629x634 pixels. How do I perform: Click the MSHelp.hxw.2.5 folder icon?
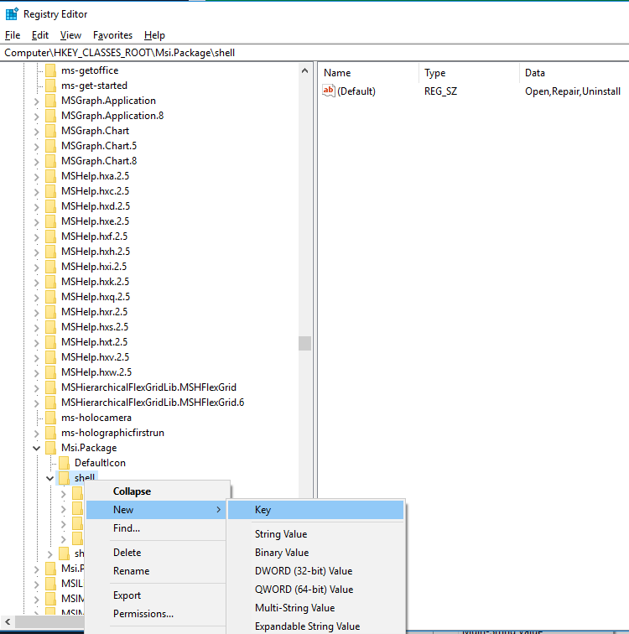pyautogui.click(x=51, y=372)
